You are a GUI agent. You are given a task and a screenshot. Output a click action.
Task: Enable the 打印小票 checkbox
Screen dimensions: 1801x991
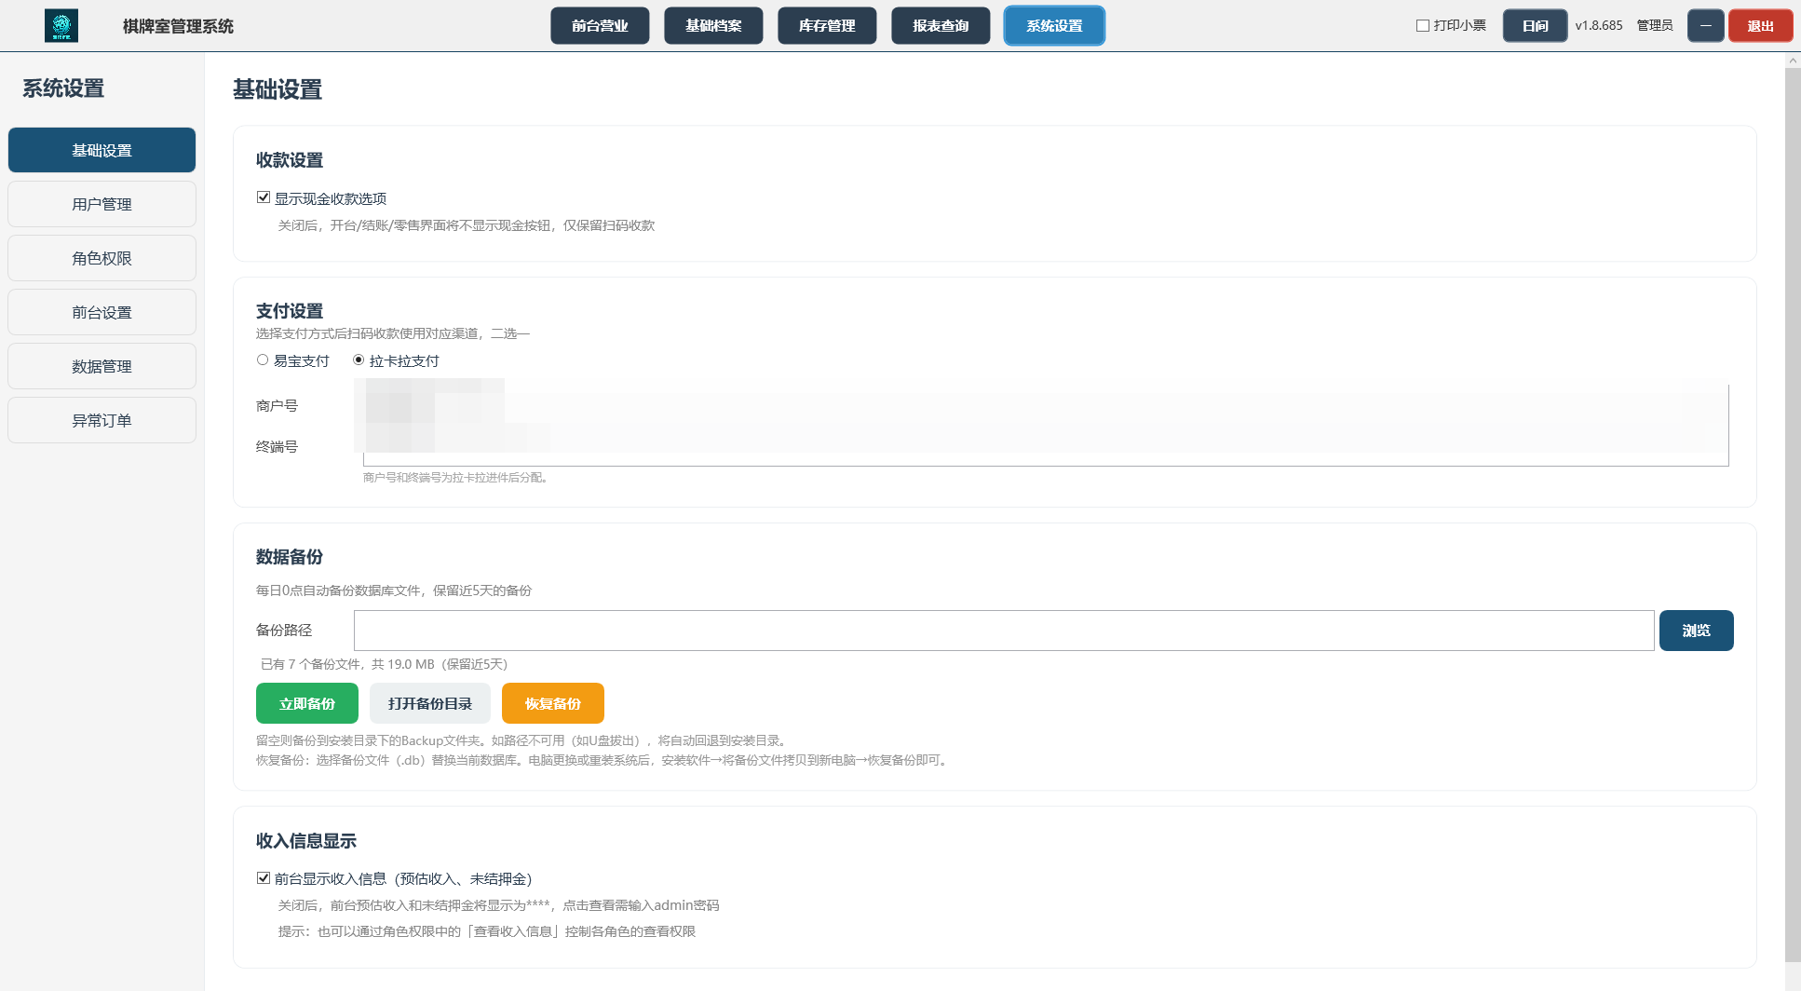point(1423,25)
